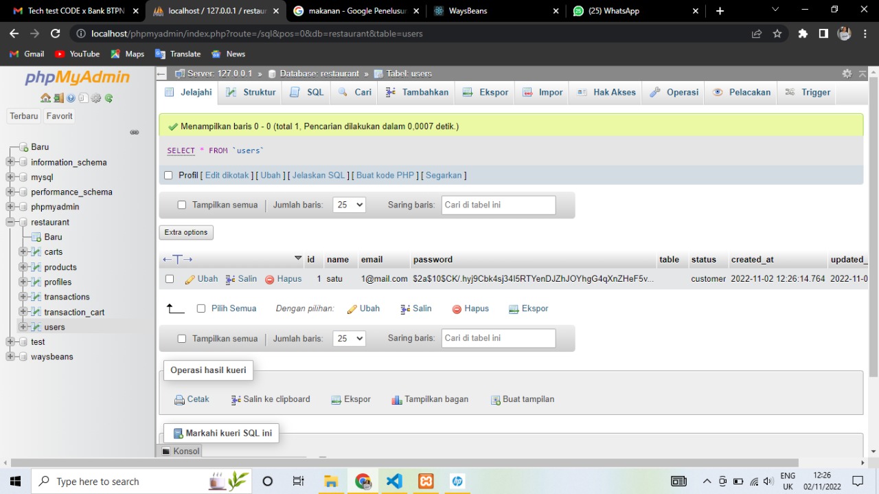This screenshot has width=879, height=494.
Task: Click Cetak printer icon
Action: pos(179,400)
